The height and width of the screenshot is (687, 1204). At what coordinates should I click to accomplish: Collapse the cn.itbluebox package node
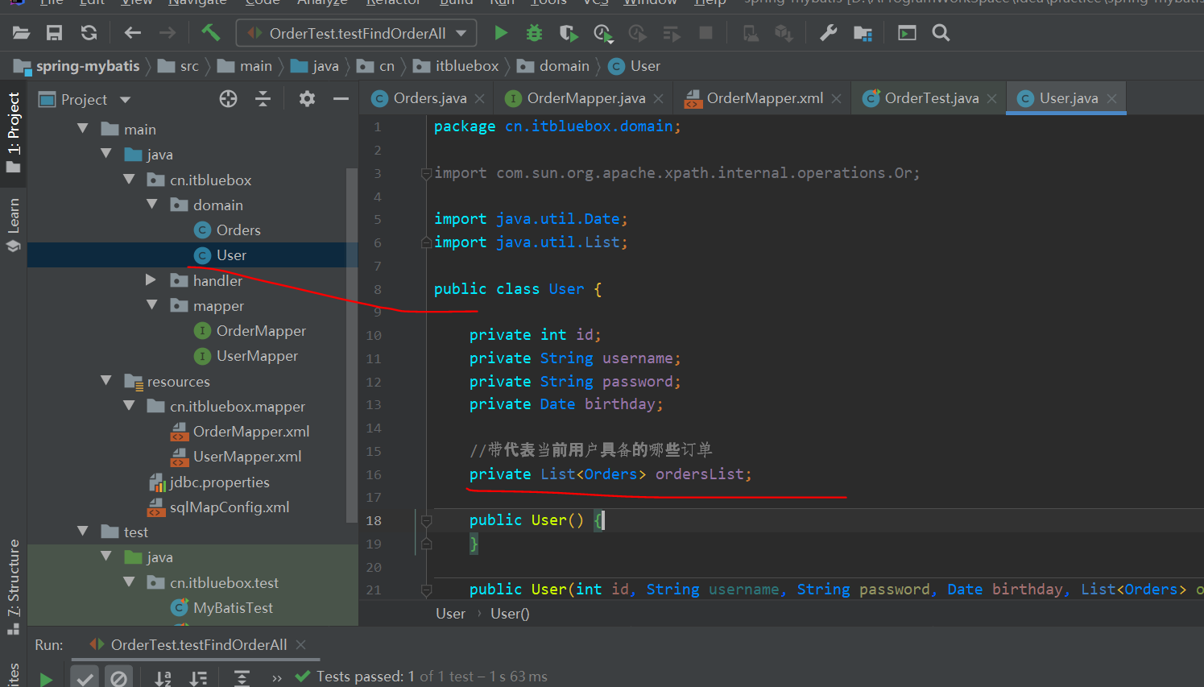129,180
